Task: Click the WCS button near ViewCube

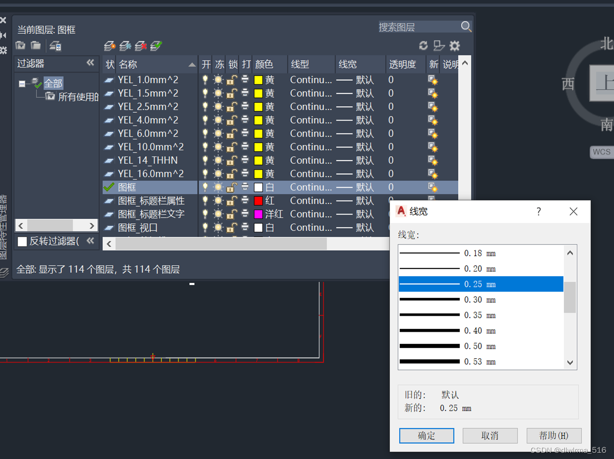Action: click(x=601, y=152)
